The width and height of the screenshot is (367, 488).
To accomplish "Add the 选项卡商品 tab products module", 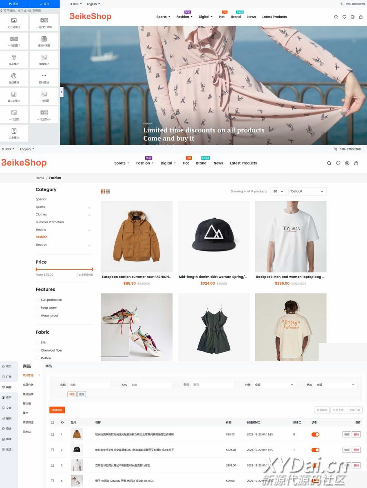I will pyautogui.click(x=44, y=41).
